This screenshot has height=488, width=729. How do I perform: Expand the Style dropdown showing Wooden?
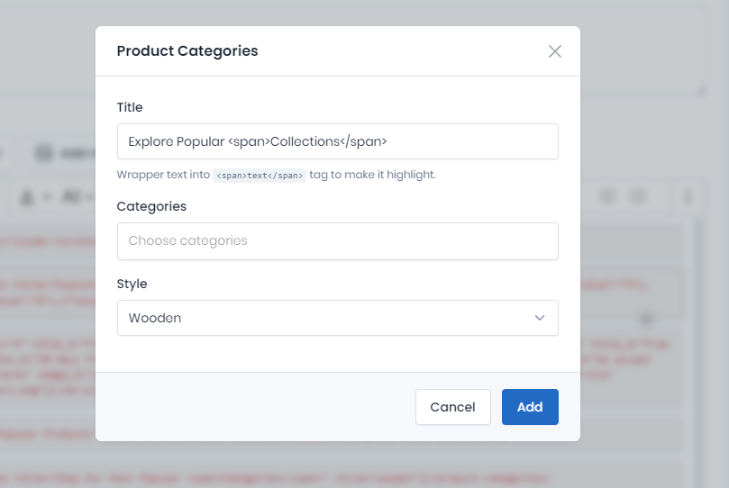(x=337, y=318)
